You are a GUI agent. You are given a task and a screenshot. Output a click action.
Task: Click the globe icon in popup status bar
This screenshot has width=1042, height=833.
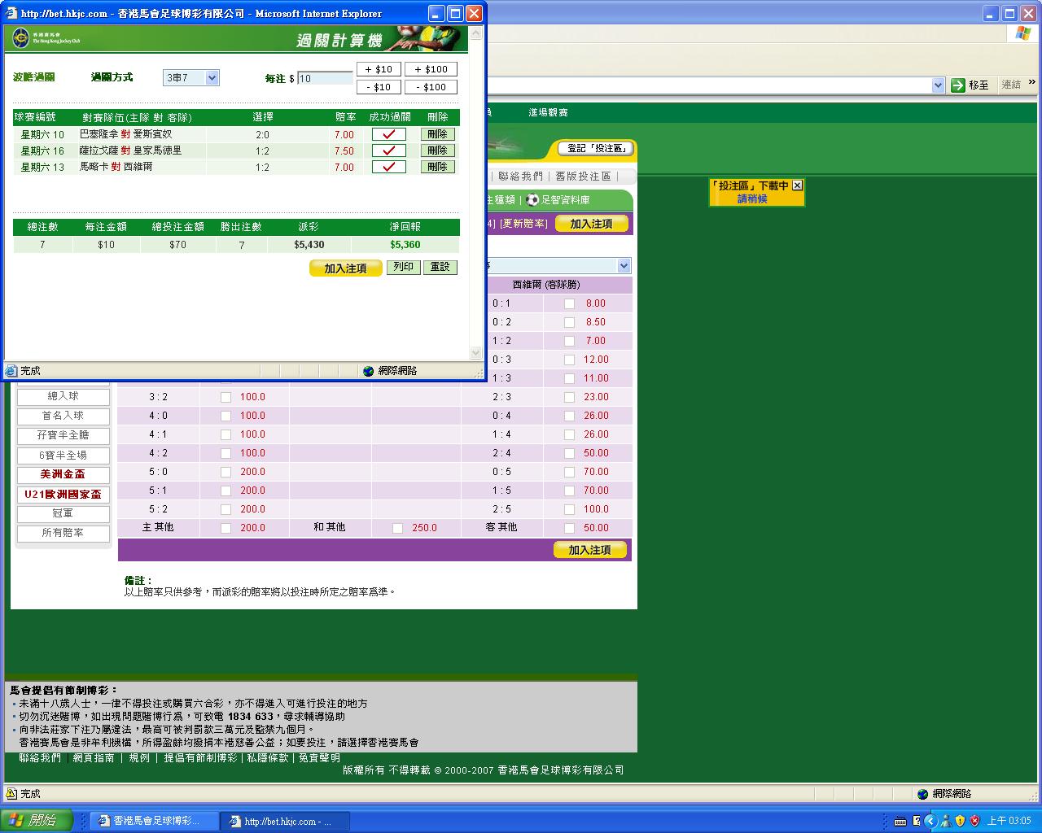[369, 371]
